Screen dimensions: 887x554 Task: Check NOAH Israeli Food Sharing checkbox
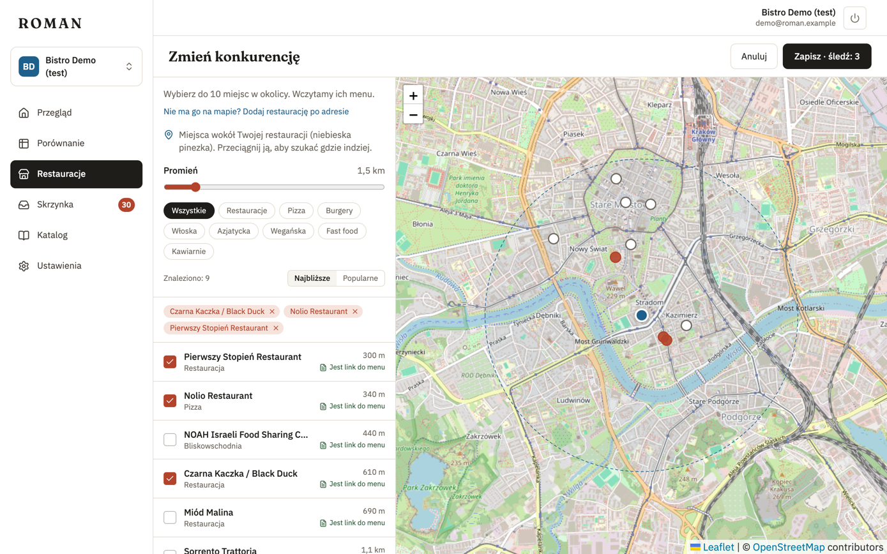[x=170, y=440]
